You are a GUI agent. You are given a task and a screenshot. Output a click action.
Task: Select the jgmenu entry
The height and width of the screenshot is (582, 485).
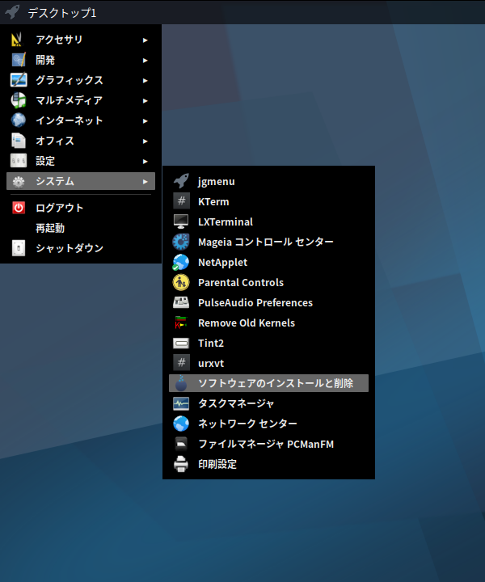point(268,182)
